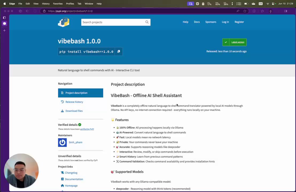Open the Edge profile avatar
Image resolution: width=296 pixels, height=192 pixels.
(x=270, y=11)
